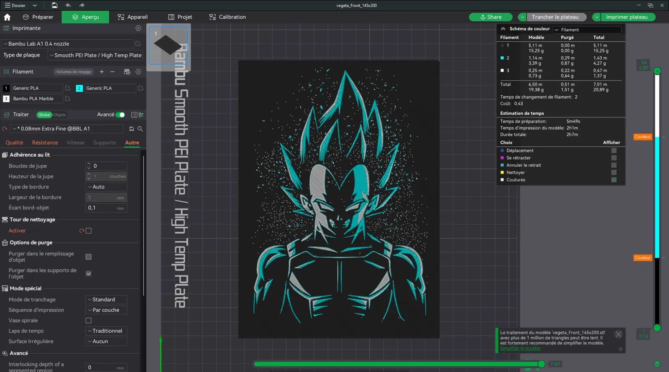Switch to the Appareil tab

(133, 17)
